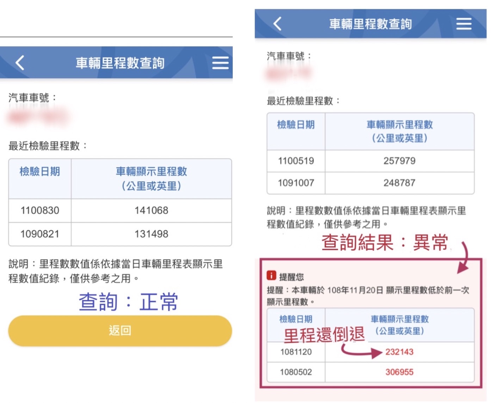Click mileage value 248787
Image resolution: width=503 pixels, height=403 pixels.
point(399,183)
